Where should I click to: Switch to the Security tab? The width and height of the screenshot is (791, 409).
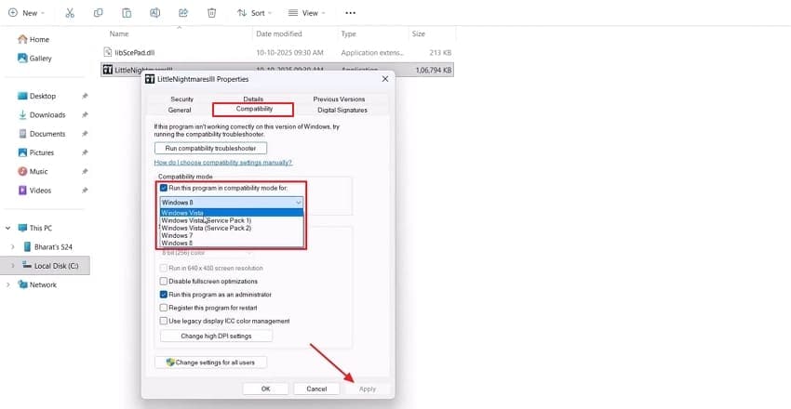coord(181,99)
